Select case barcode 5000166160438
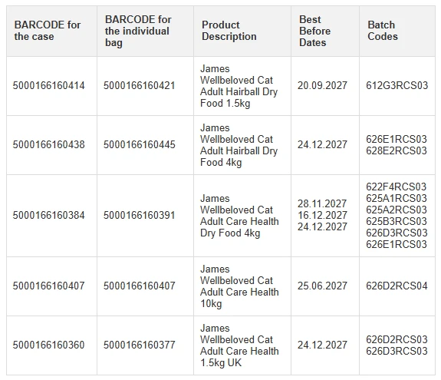Image resolution: width=441 pixels, height=380 pixels. coord(48,144)
